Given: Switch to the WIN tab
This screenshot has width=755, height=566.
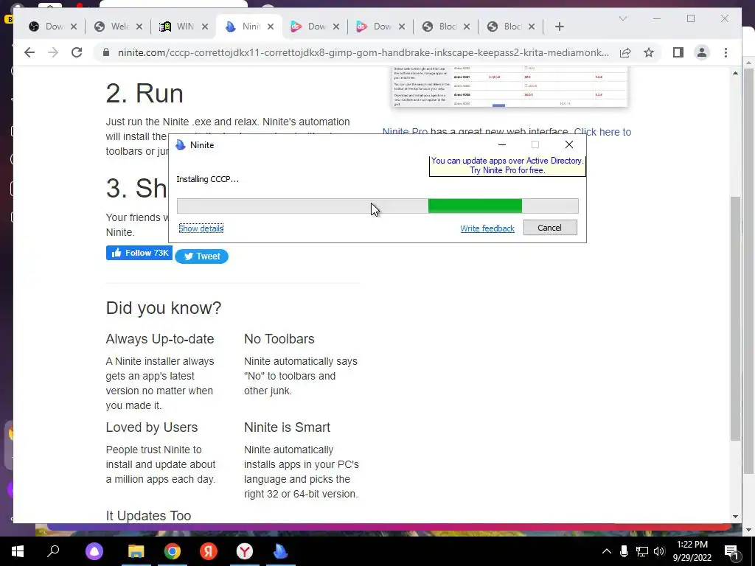Looking at the screenshot, I should [184, 27].
